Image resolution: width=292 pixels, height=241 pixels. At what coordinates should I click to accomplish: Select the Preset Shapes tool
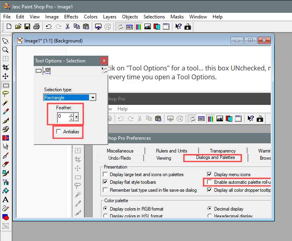pyautogui.click(x=6, y=217)
